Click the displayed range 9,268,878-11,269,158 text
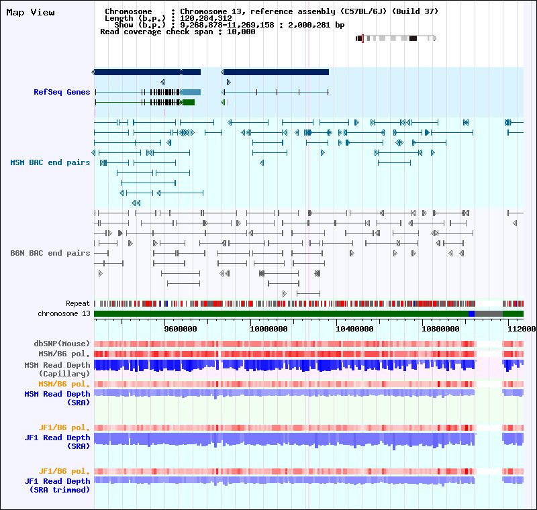This screenshot has height=510, width=537. pos(227,25)
